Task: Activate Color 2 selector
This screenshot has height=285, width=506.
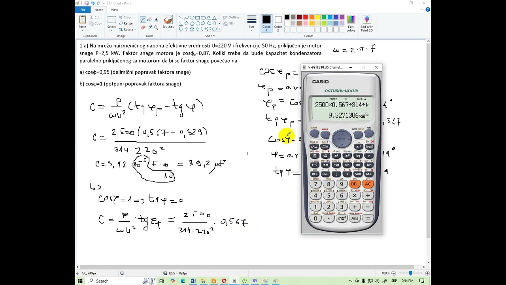Action: (x=278, y=24)
